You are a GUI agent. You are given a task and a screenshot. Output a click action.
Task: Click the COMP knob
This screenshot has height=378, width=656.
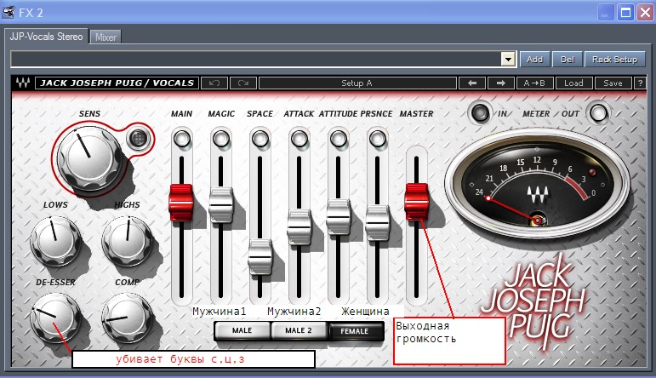[127, 318]
